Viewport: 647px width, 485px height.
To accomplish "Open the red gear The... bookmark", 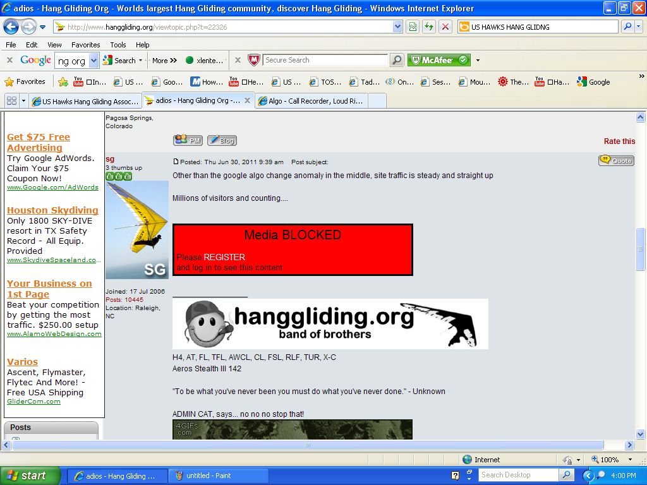I will [513, 81].
